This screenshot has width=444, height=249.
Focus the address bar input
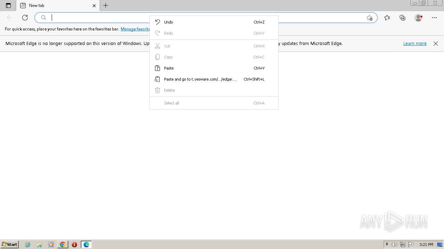[206, 18]
